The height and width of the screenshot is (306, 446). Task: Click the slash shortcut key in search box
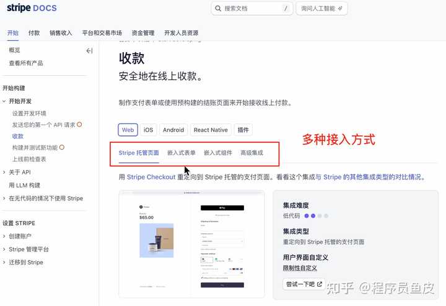point(285,9)
